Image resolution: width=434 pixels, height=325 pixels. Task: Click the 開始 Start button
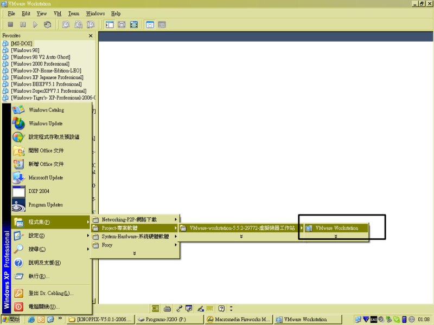(x=11, y=319)
